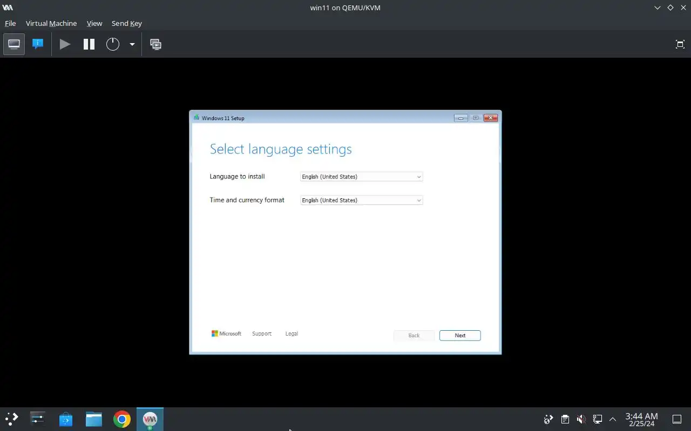The image size is (691, 431).
Task: Manage VM snapshots icon
Action: tap(155, 44)
